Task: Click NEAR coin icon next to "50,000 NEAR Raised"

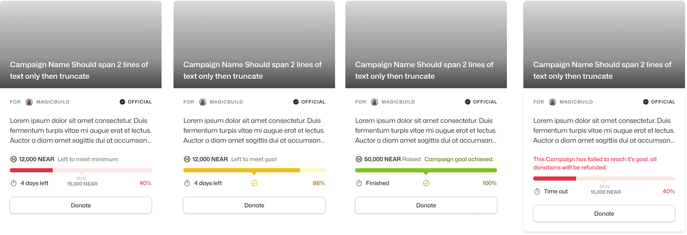Action: click(359, 159)
